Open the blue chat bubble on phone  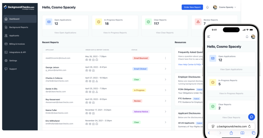point(251,117)
